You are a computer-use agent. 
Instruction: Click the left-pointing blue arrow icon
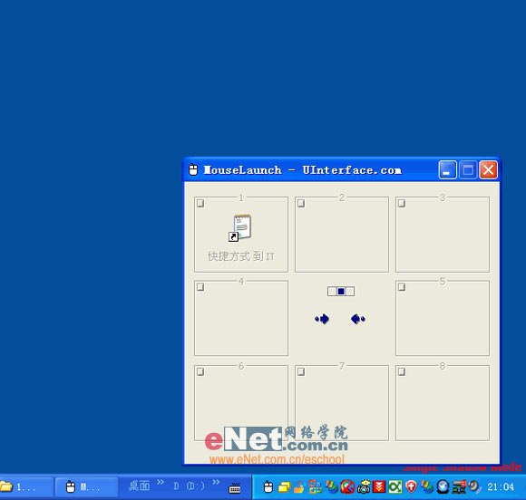tap(357, 319)
